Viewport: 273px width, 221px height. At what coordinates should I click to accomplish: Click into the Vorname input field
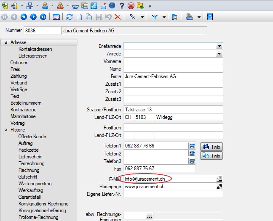pos(173,61)
